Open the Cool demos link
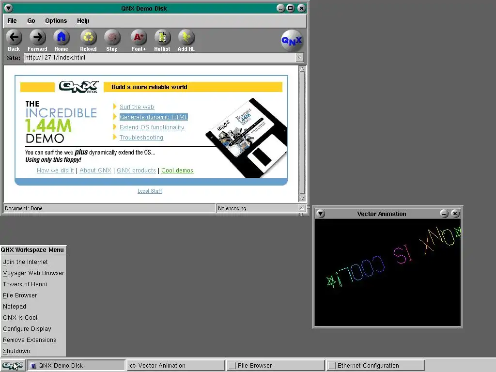496x372 pixels. pos(177,170)
